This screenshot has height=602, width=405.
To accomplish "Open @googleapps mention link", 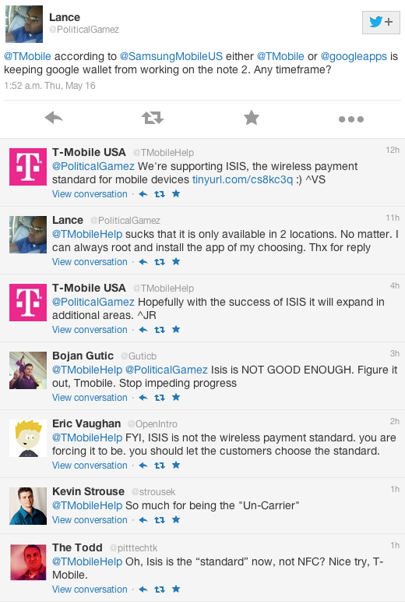I will pos(354,56).
